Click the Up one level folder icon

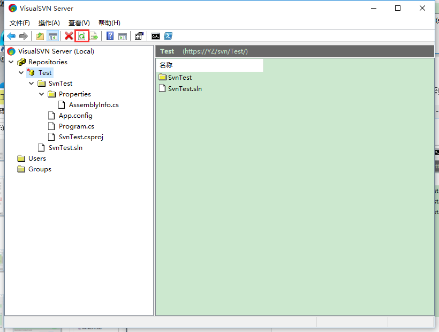pyautogui.click(x=40, y=36)
